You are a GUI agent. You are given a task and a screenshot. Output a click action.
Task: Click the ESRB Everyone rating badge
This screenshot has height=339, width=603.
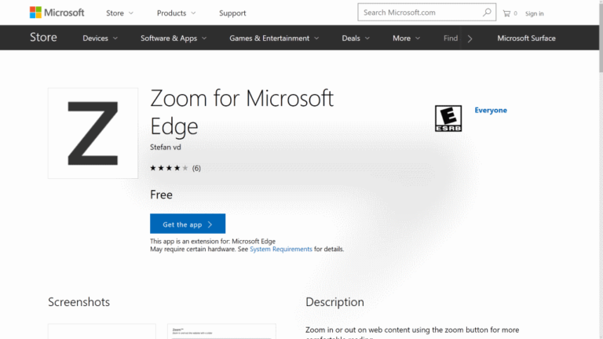(448, 118)
